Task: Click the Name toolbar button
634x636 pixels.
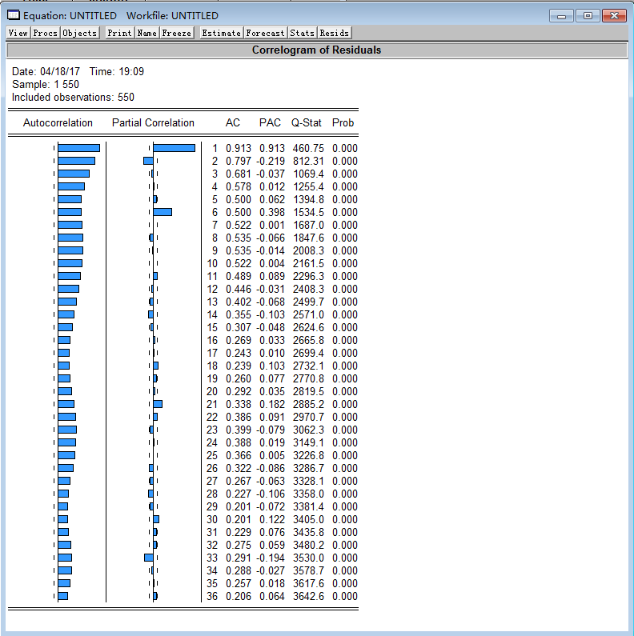Action: click(x=146, y=33)
